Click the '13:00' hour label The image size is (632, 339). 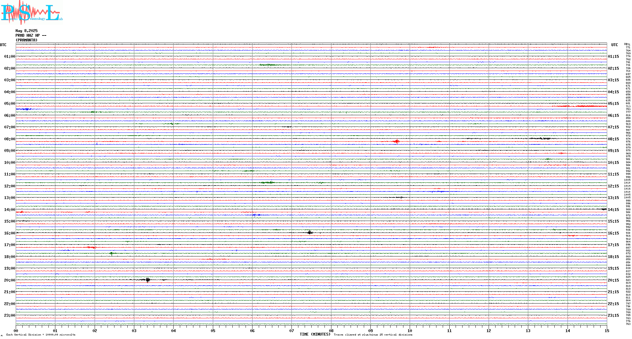(9, 198)
